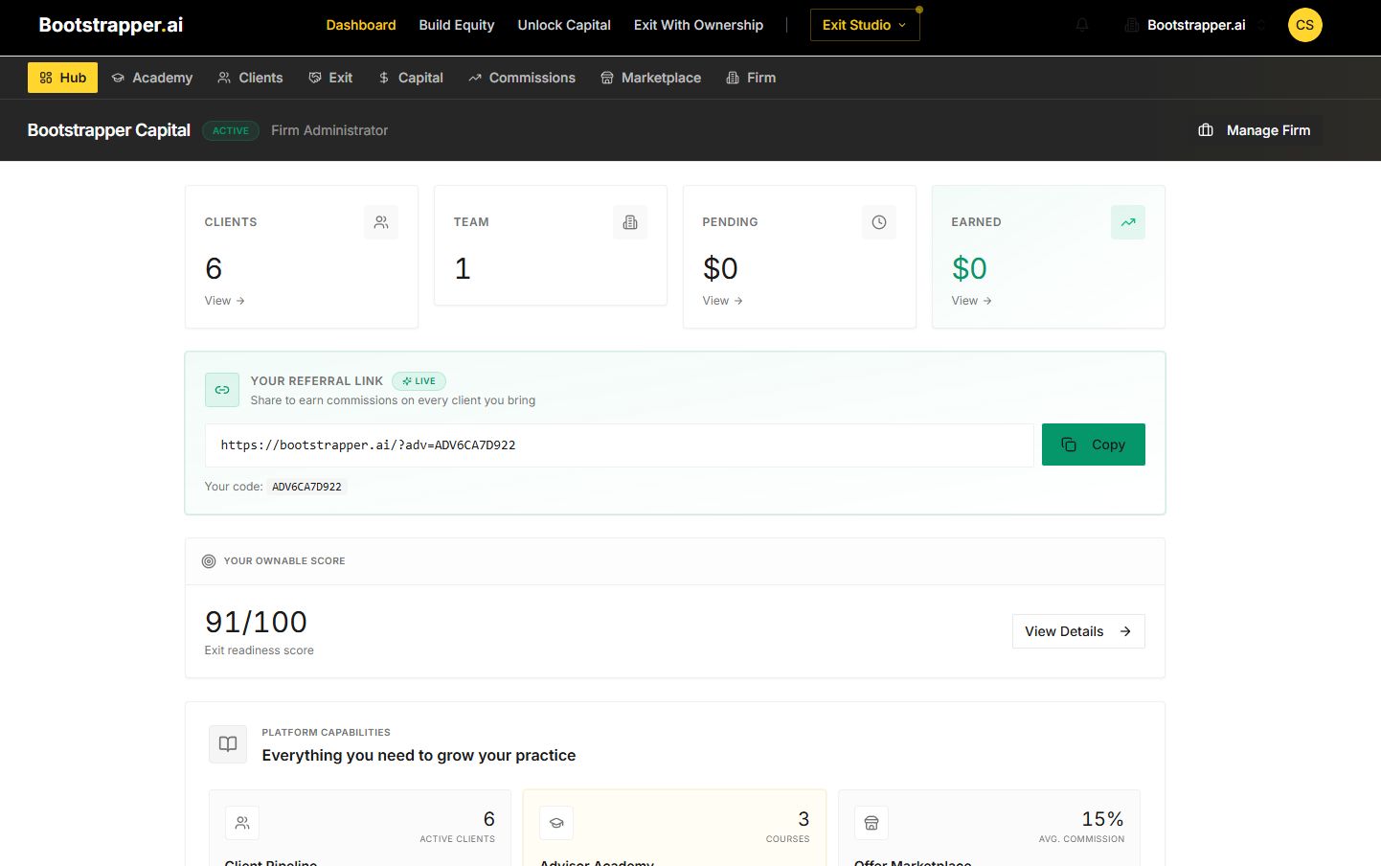The image size is (1381, 866).
Task: Click the Pending card clock icon
Action: [x=879, y=222]
